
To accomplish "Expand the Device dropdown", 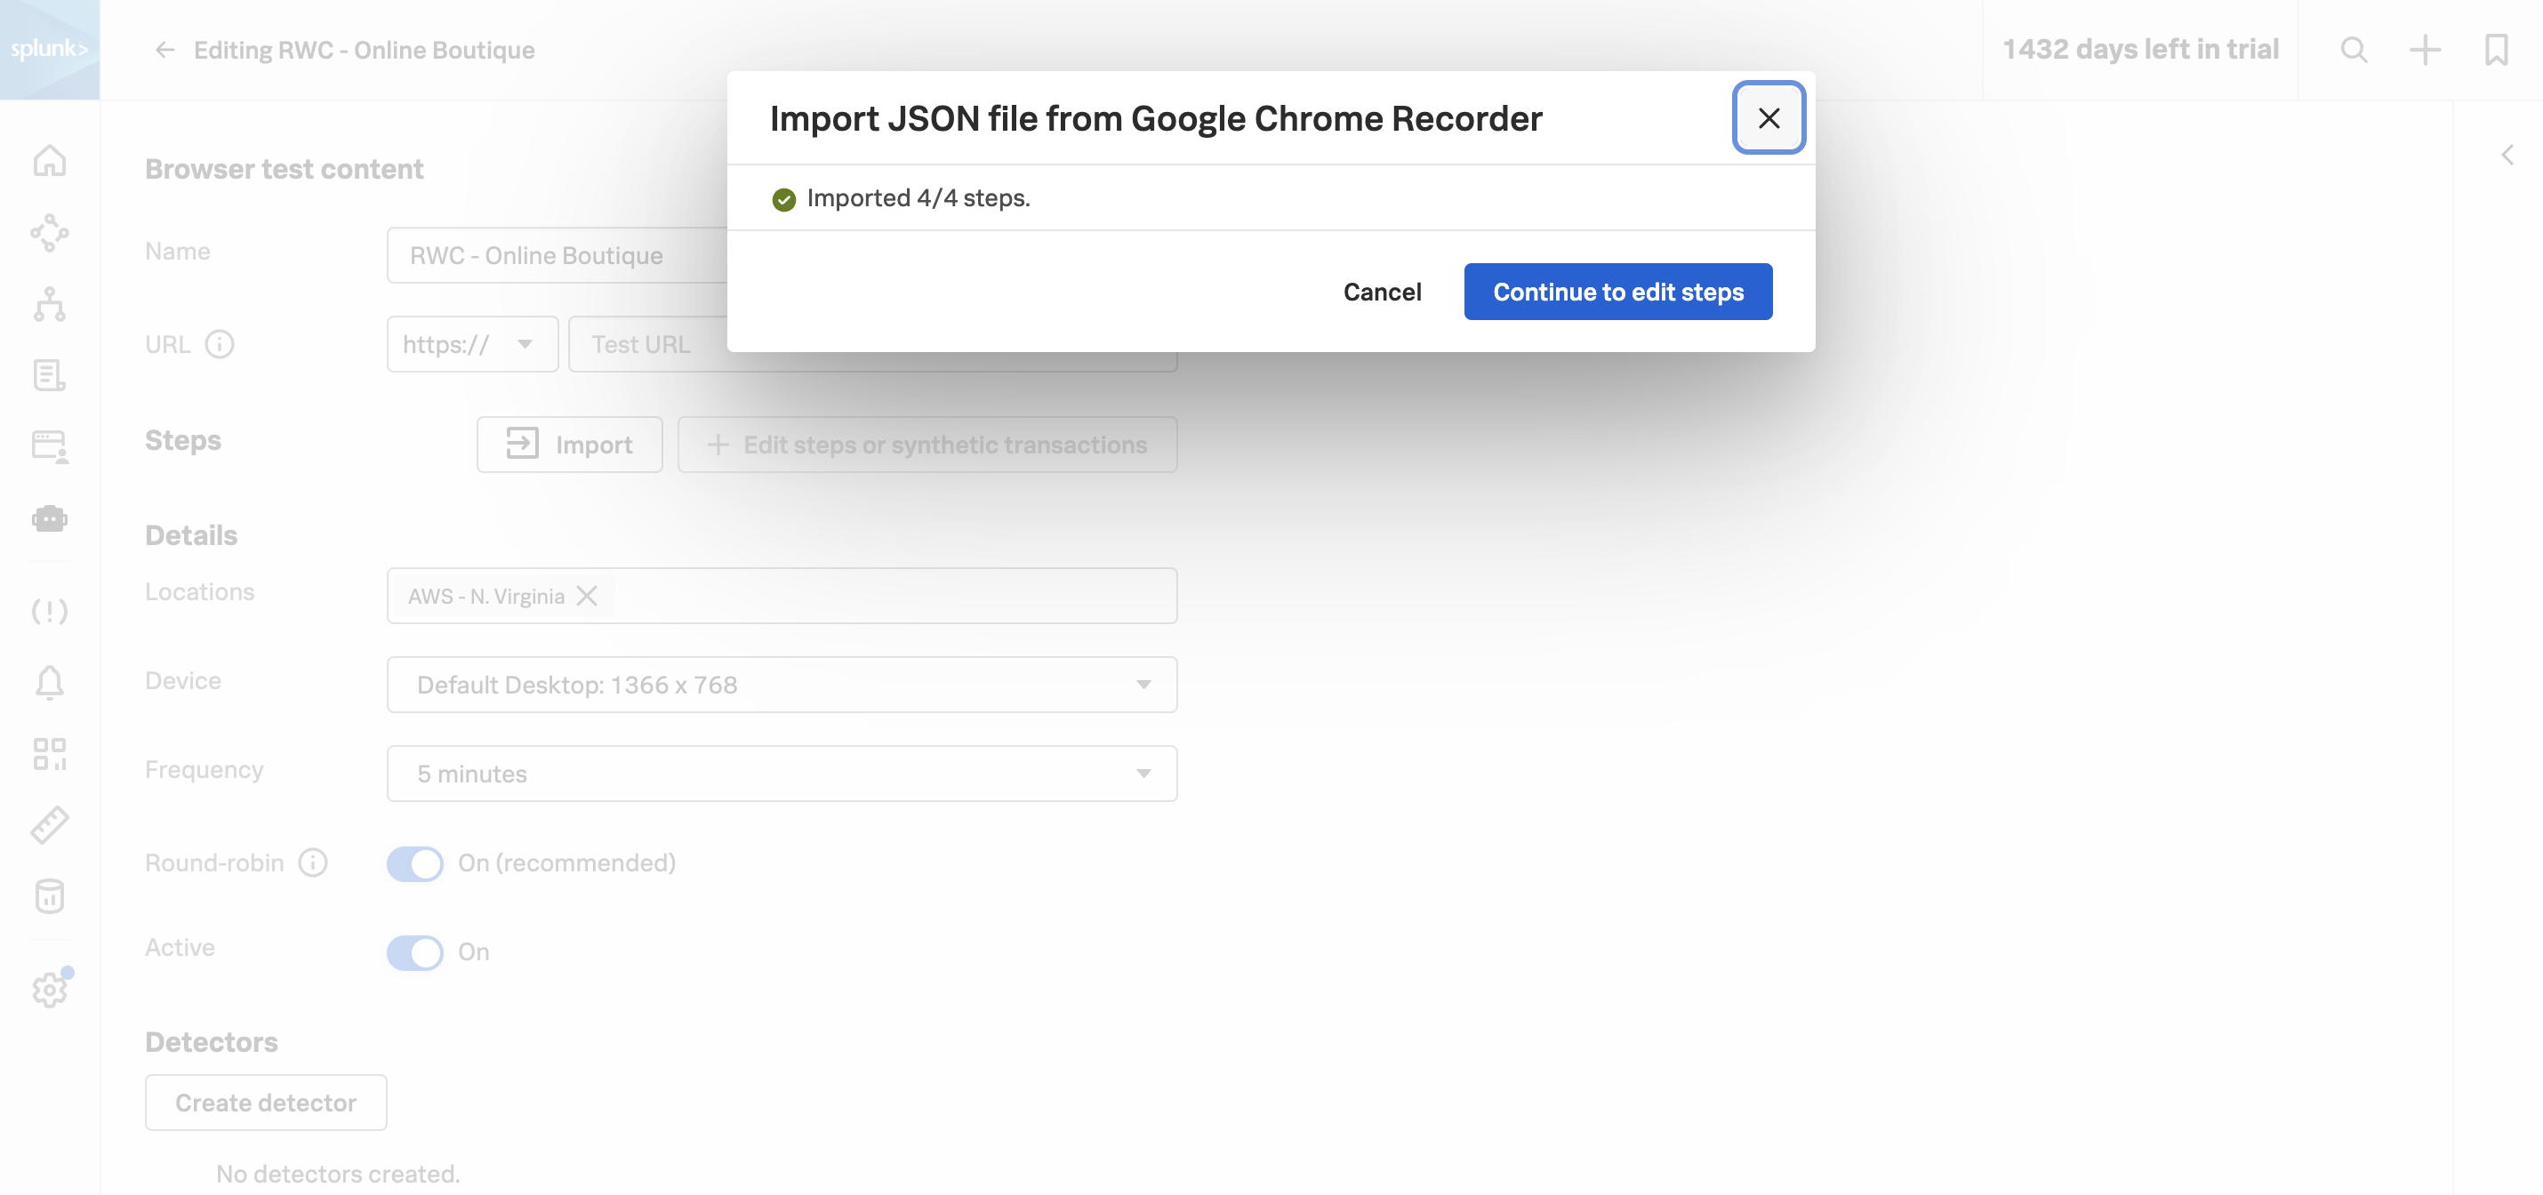I will [781, 685].
